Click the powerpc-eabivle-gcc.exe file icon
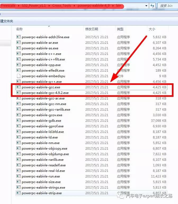Screen dimensions: 178x204 pos(18,87)
